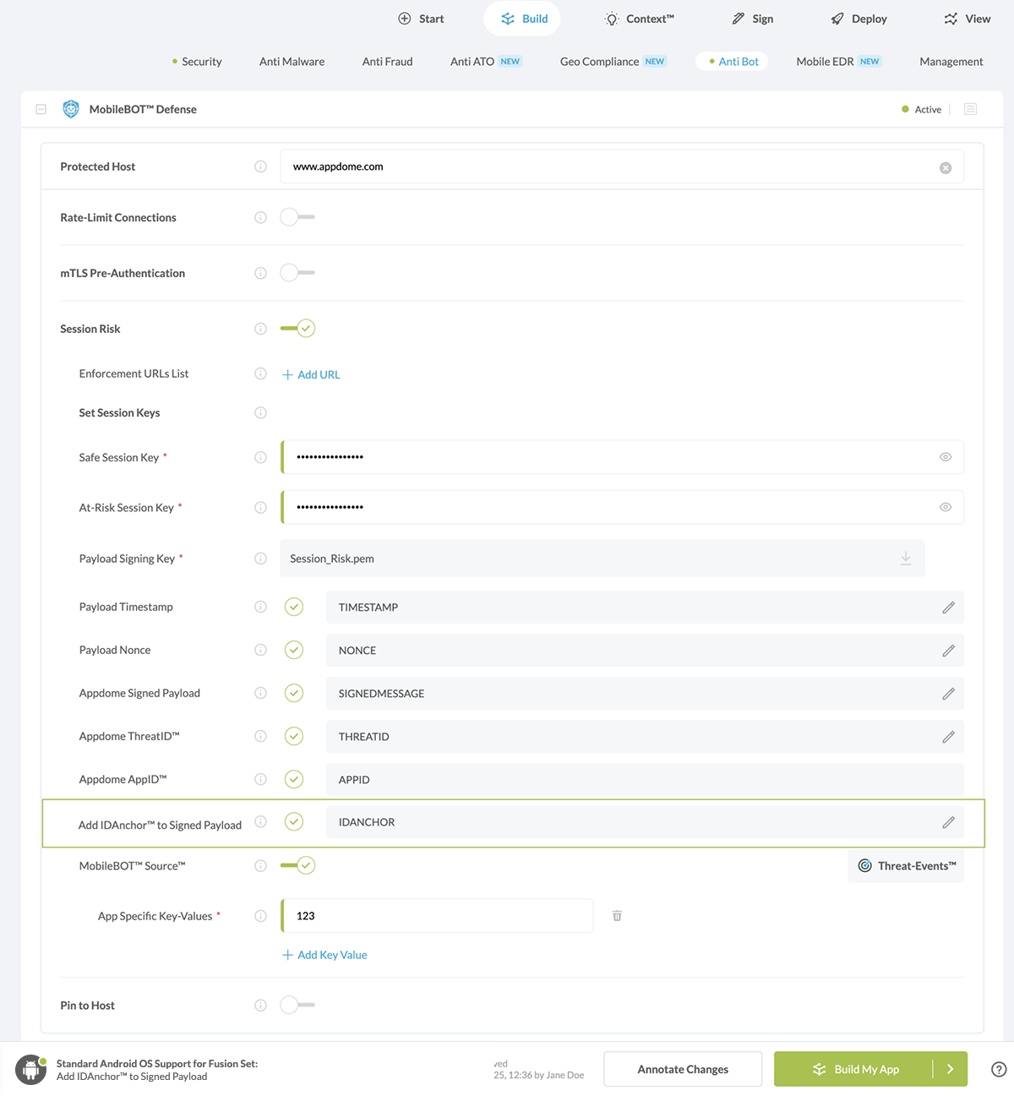Expand the Build My App options arrow
1014x1096 pixels.
[x=950, y=1068]
